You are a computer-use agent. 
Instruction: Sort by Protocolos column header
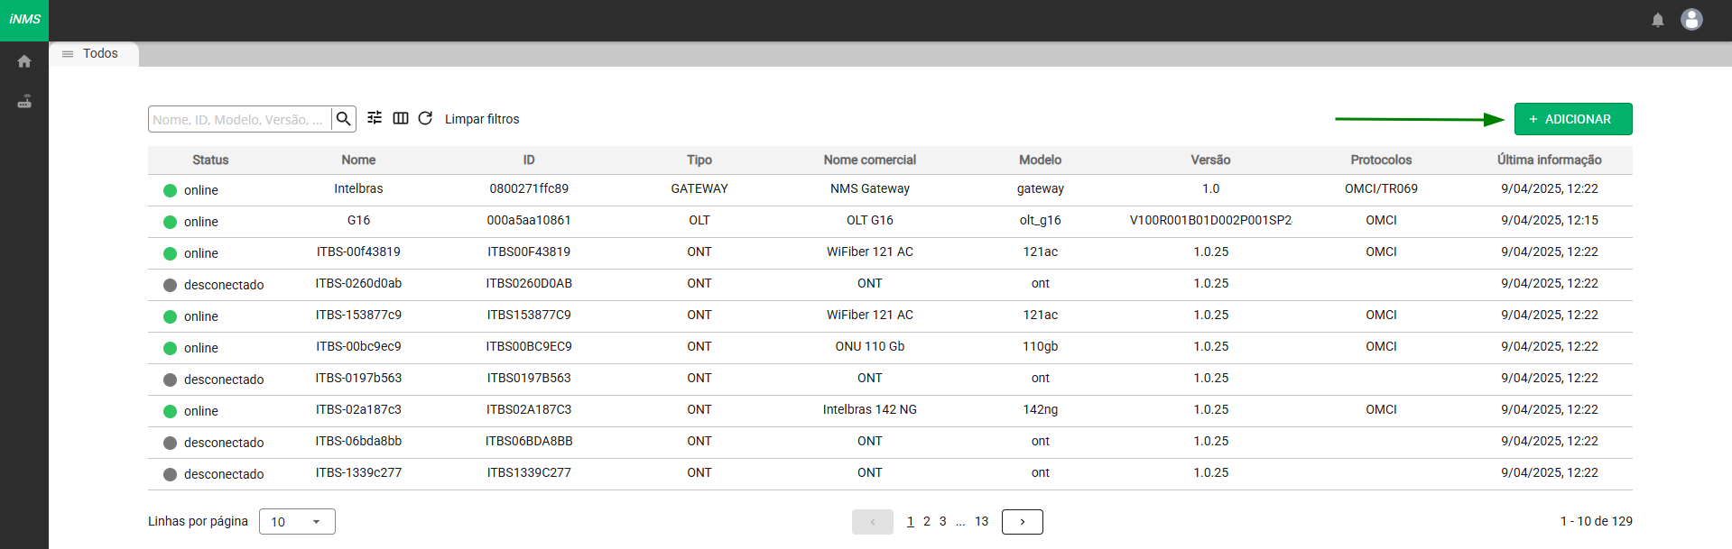1381,160
